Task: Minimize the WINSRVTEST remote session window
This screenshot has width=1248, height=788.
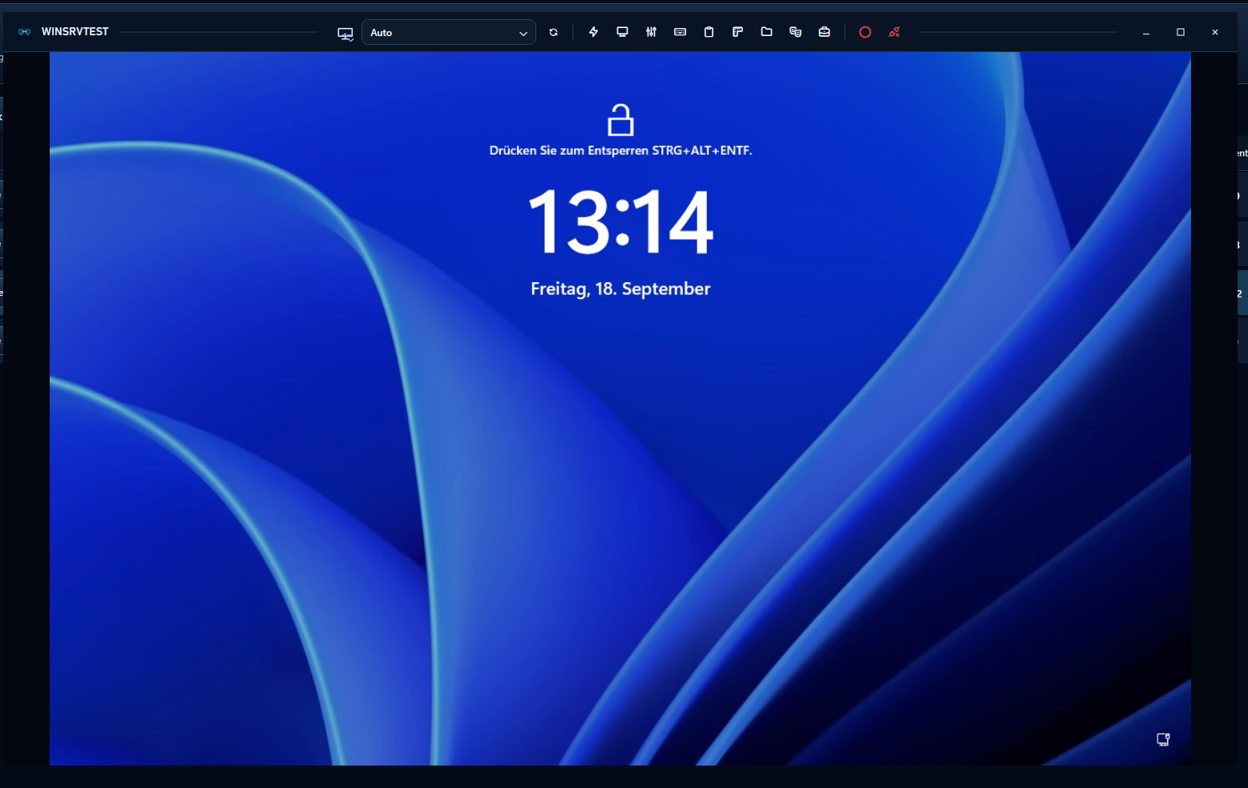Action: (x=1146, y=32)
